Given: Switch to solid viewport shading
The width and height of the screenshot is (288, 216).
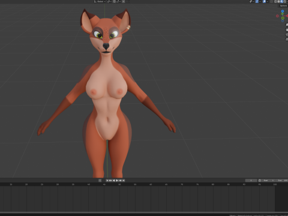Looking at the screenshot, I should coord(278,1).
